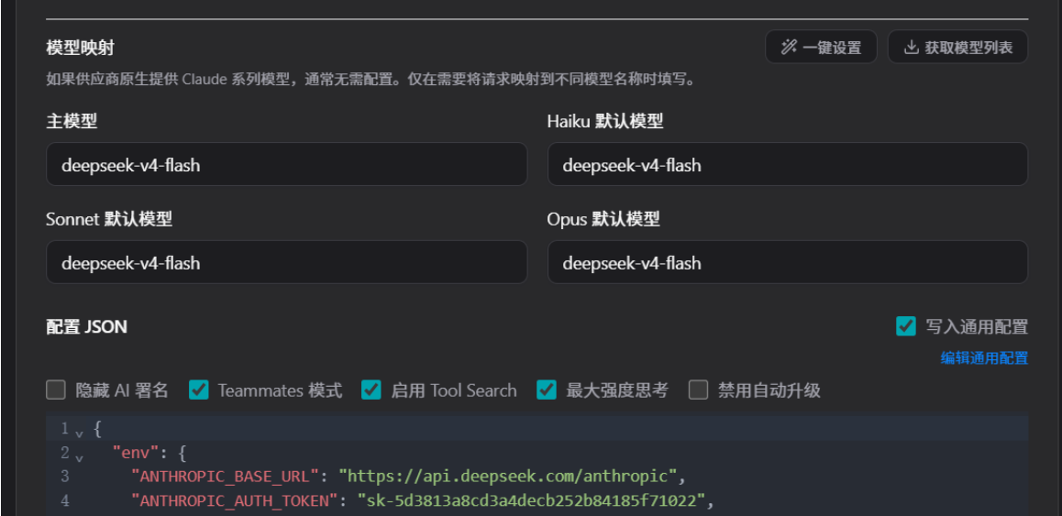
Task: Check the 禁用自动升级 checkbox
Action: point(698,390)
